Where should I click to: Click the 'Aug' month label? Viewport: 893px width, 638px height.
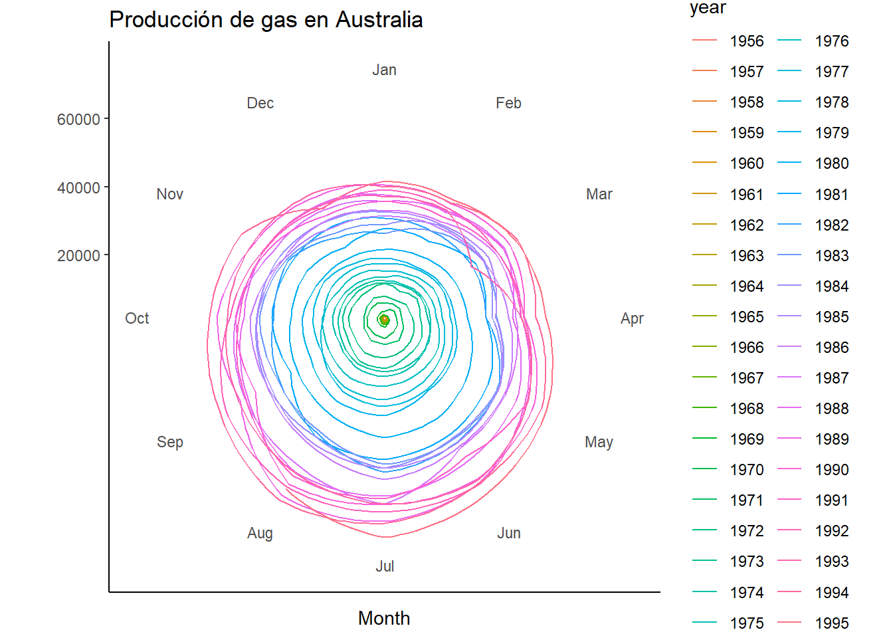pos(260,533)
